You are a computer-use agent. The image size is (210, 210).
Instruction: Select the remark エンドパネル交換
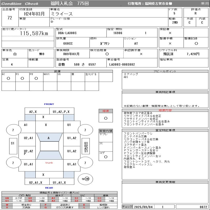click(135, 136)
